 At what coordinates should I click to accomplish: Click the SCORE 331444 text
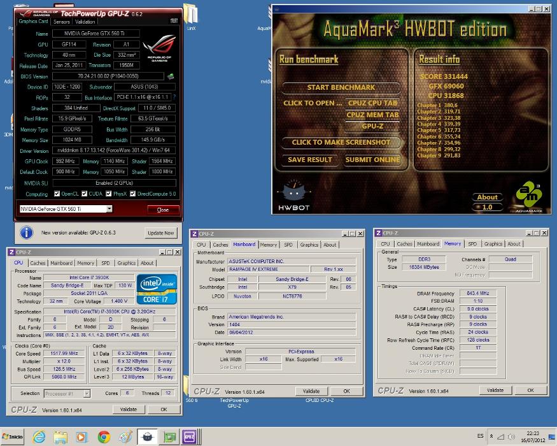[444, 76]
